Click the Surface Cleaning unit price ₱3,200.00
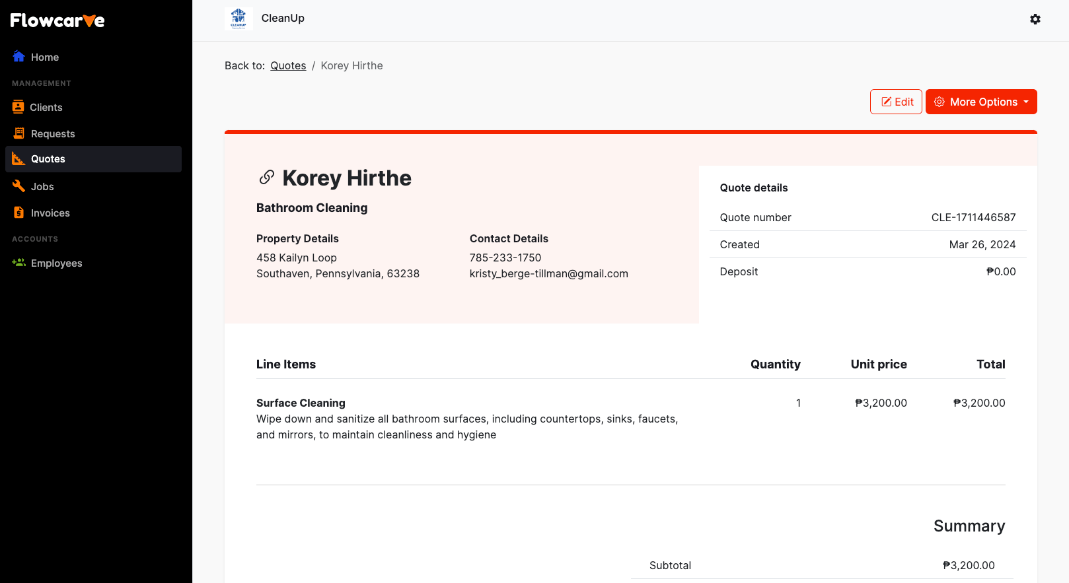Screen dimensions: 1069x583 point(881,403)
